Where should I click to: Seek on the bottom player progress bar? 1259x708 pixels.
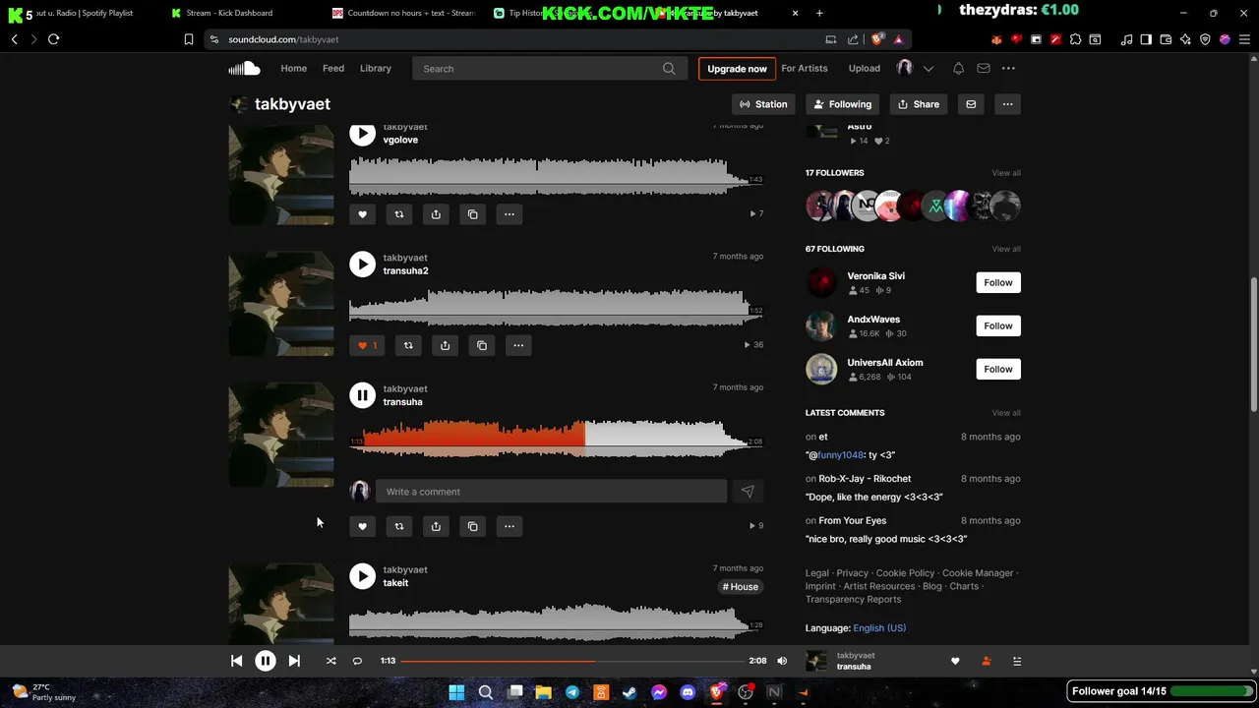click(x=571, y=661)
